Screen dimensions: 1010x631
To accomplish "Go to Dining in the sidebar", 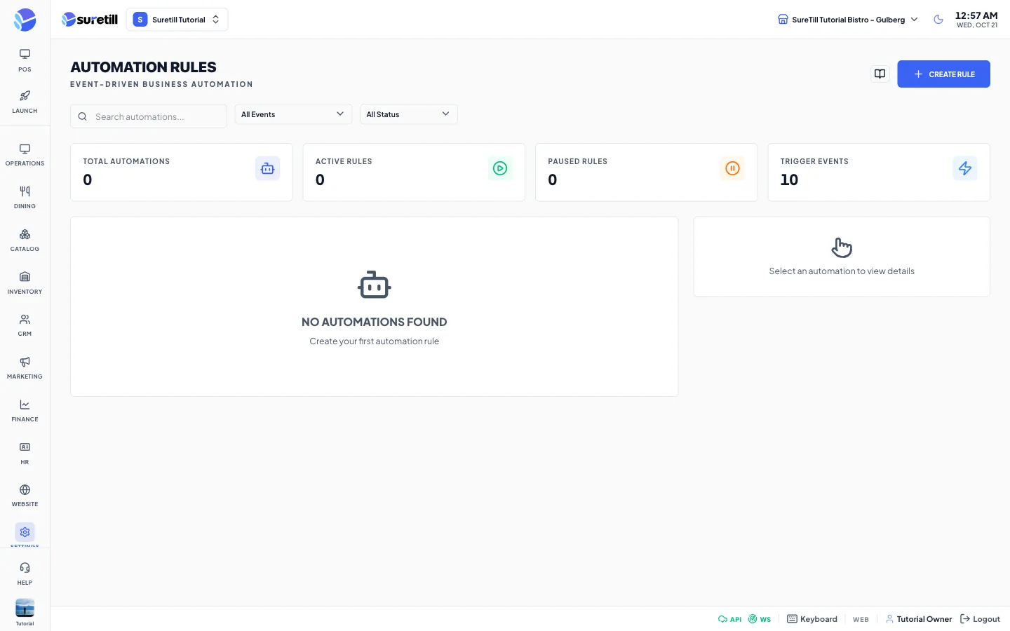I will point(25,197).
